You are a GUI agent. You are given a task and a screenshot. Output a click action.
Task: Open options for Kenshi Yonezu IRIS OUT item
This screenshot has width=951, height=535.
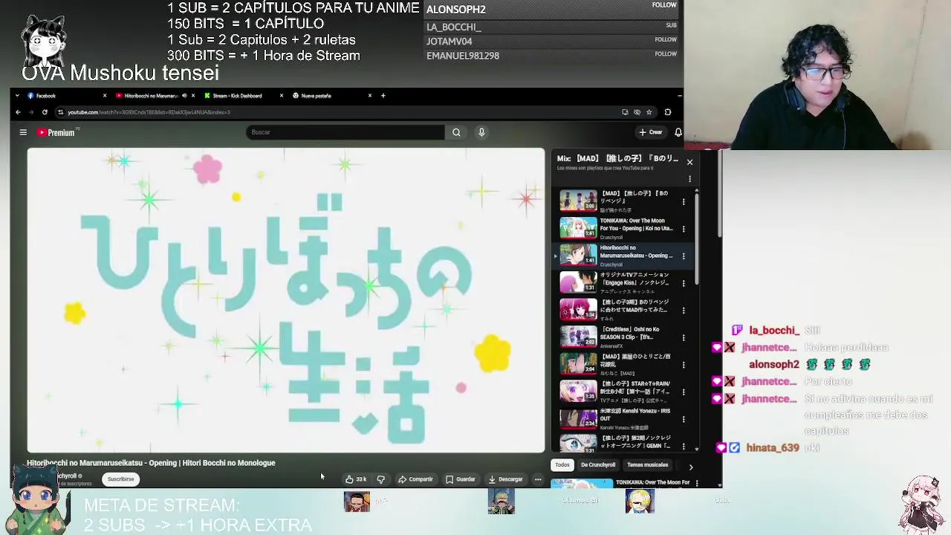coord(684,419)
